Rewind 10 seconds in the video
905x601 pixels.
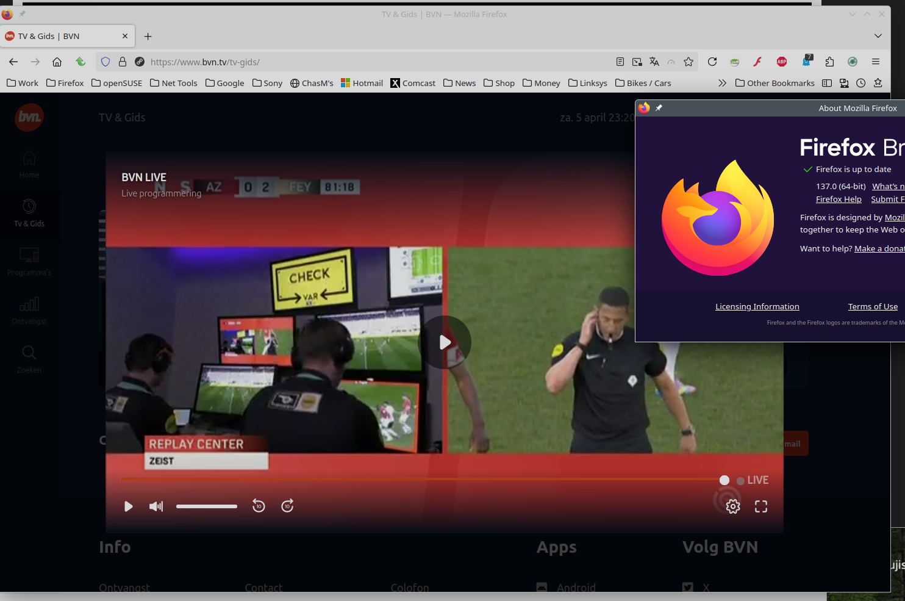tap(259, 506)
